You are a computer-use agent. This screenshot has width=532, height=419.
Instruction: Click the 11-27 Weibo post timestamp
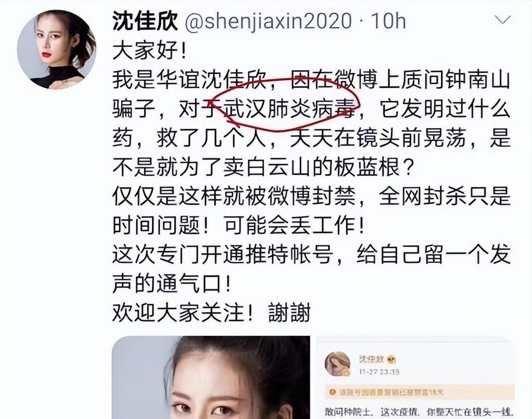(380, 372)
